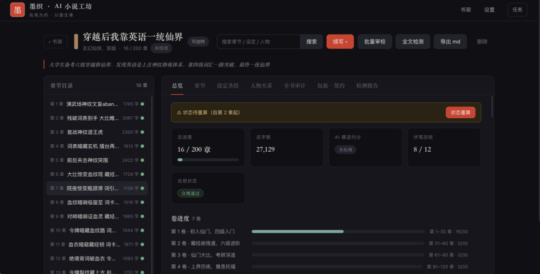Focus the 搜索章节 / 设定 / 人物 search field
The width and height of the screenshot is (540, 274).
pos(258,41)
